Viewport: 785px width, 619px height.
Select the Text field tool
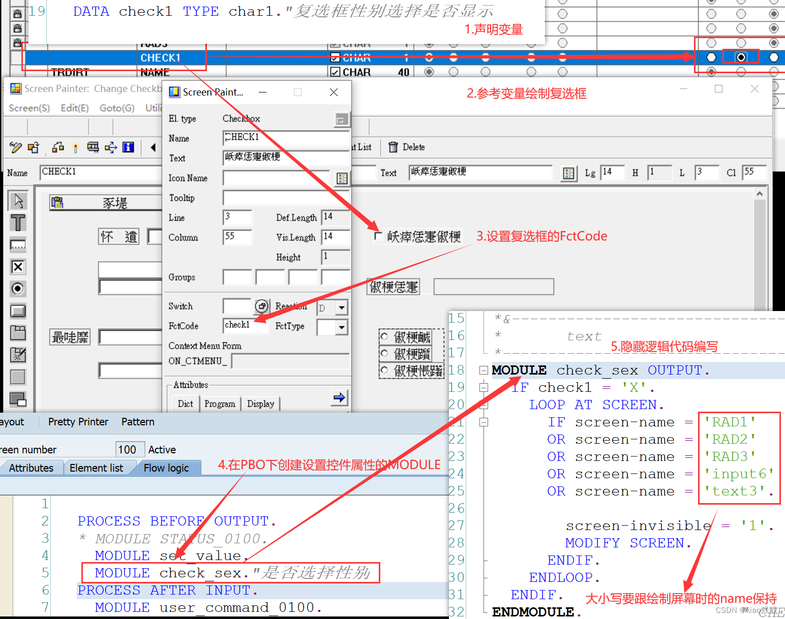pyautogui.click(x=18, y=223)
